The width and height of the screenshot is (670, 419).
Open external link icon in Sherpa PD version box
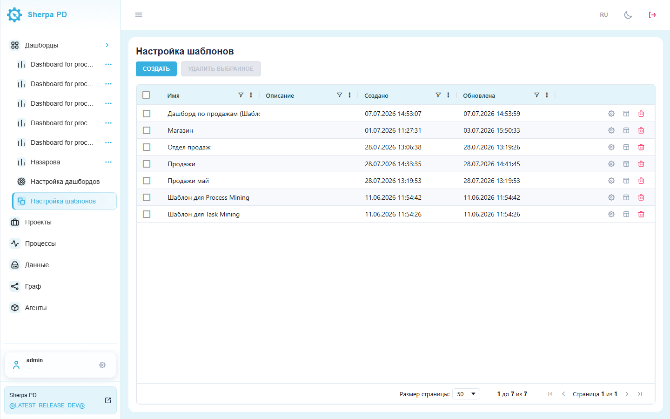click(x=108, y=400)
